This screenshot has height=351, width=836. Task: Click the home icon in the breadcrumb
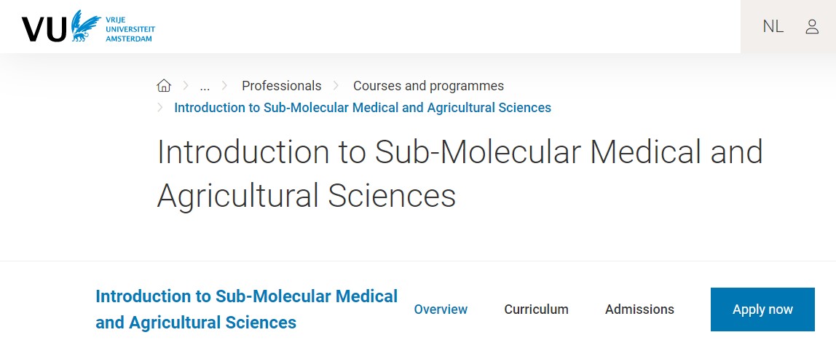pyautogui.click(x=164, y=85)
